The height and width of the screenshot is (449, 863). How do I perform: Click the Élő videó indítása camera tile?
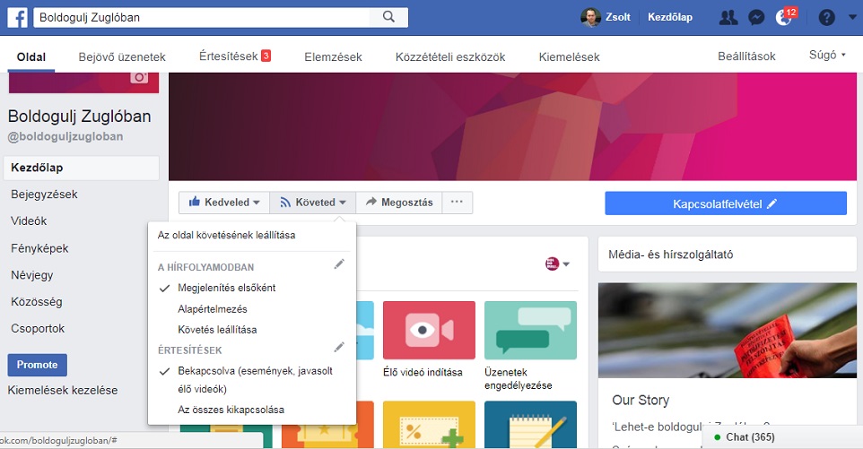click(429, 331)
